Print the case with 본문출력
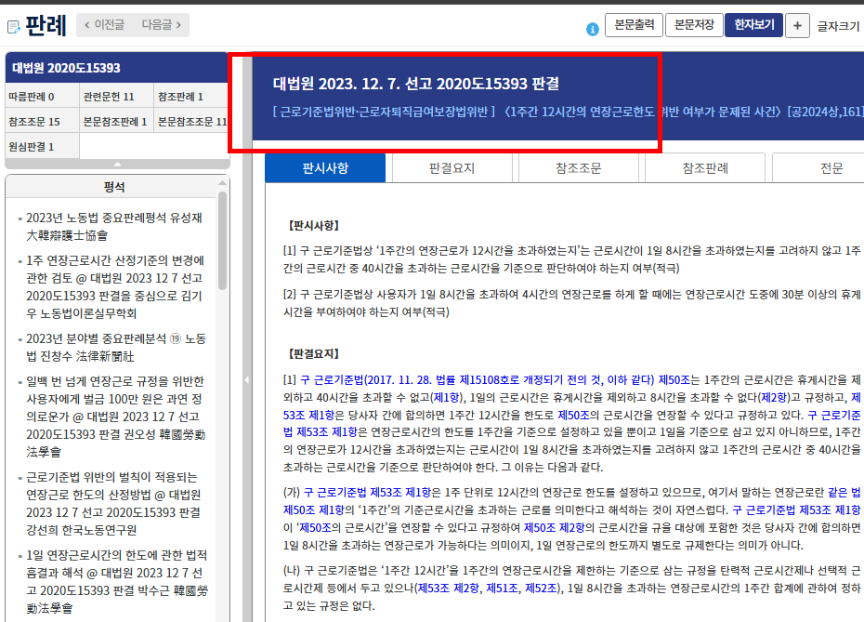The width and height of the screenshot is (864, 622). (635, 25)
